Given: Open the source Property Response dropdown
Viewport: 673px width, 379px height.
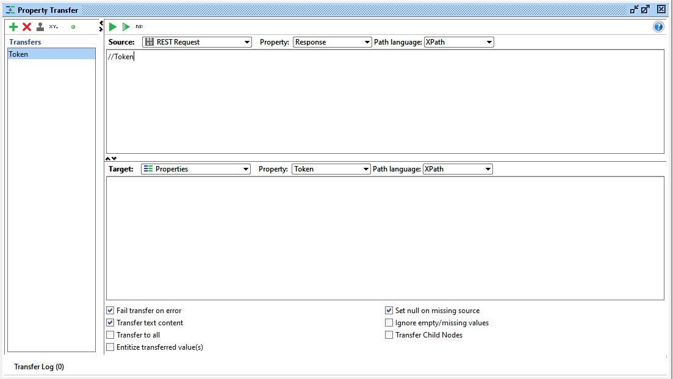Looking at the screenshot, I should [x=332, y=42].
